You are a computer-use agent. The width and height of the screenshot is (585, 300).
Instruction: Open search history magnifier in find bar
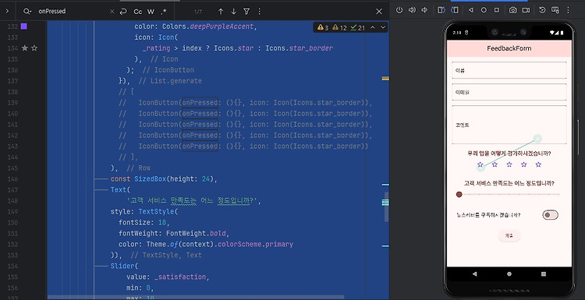(27, 12)
